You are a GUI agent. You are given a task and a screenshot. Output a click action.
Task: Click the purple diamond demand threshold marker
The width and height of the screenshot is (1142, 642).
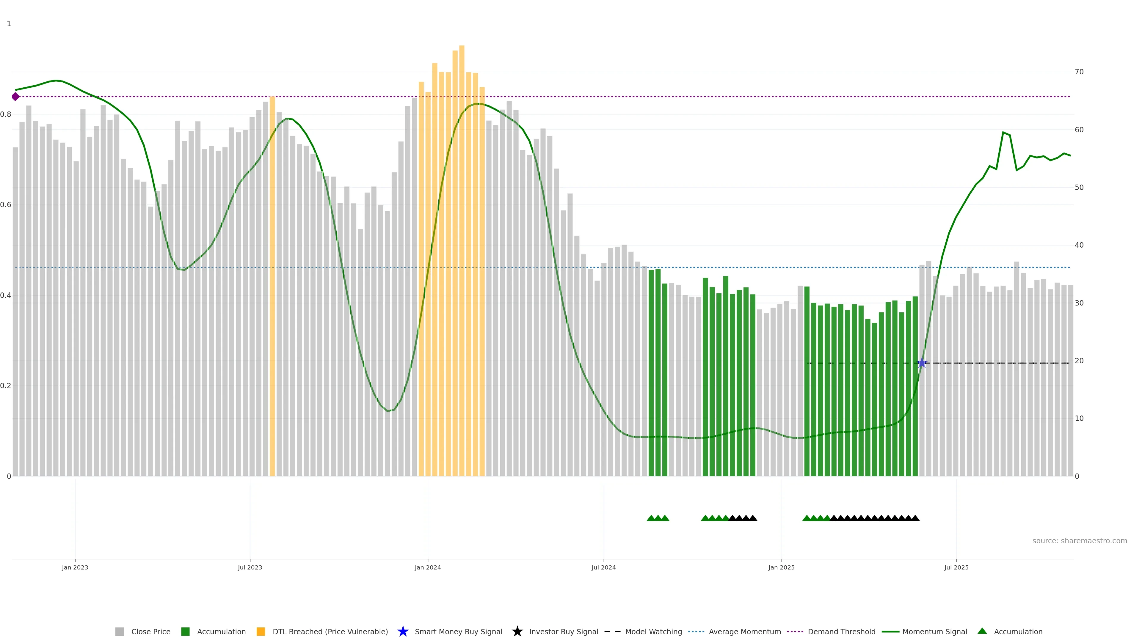15,97
